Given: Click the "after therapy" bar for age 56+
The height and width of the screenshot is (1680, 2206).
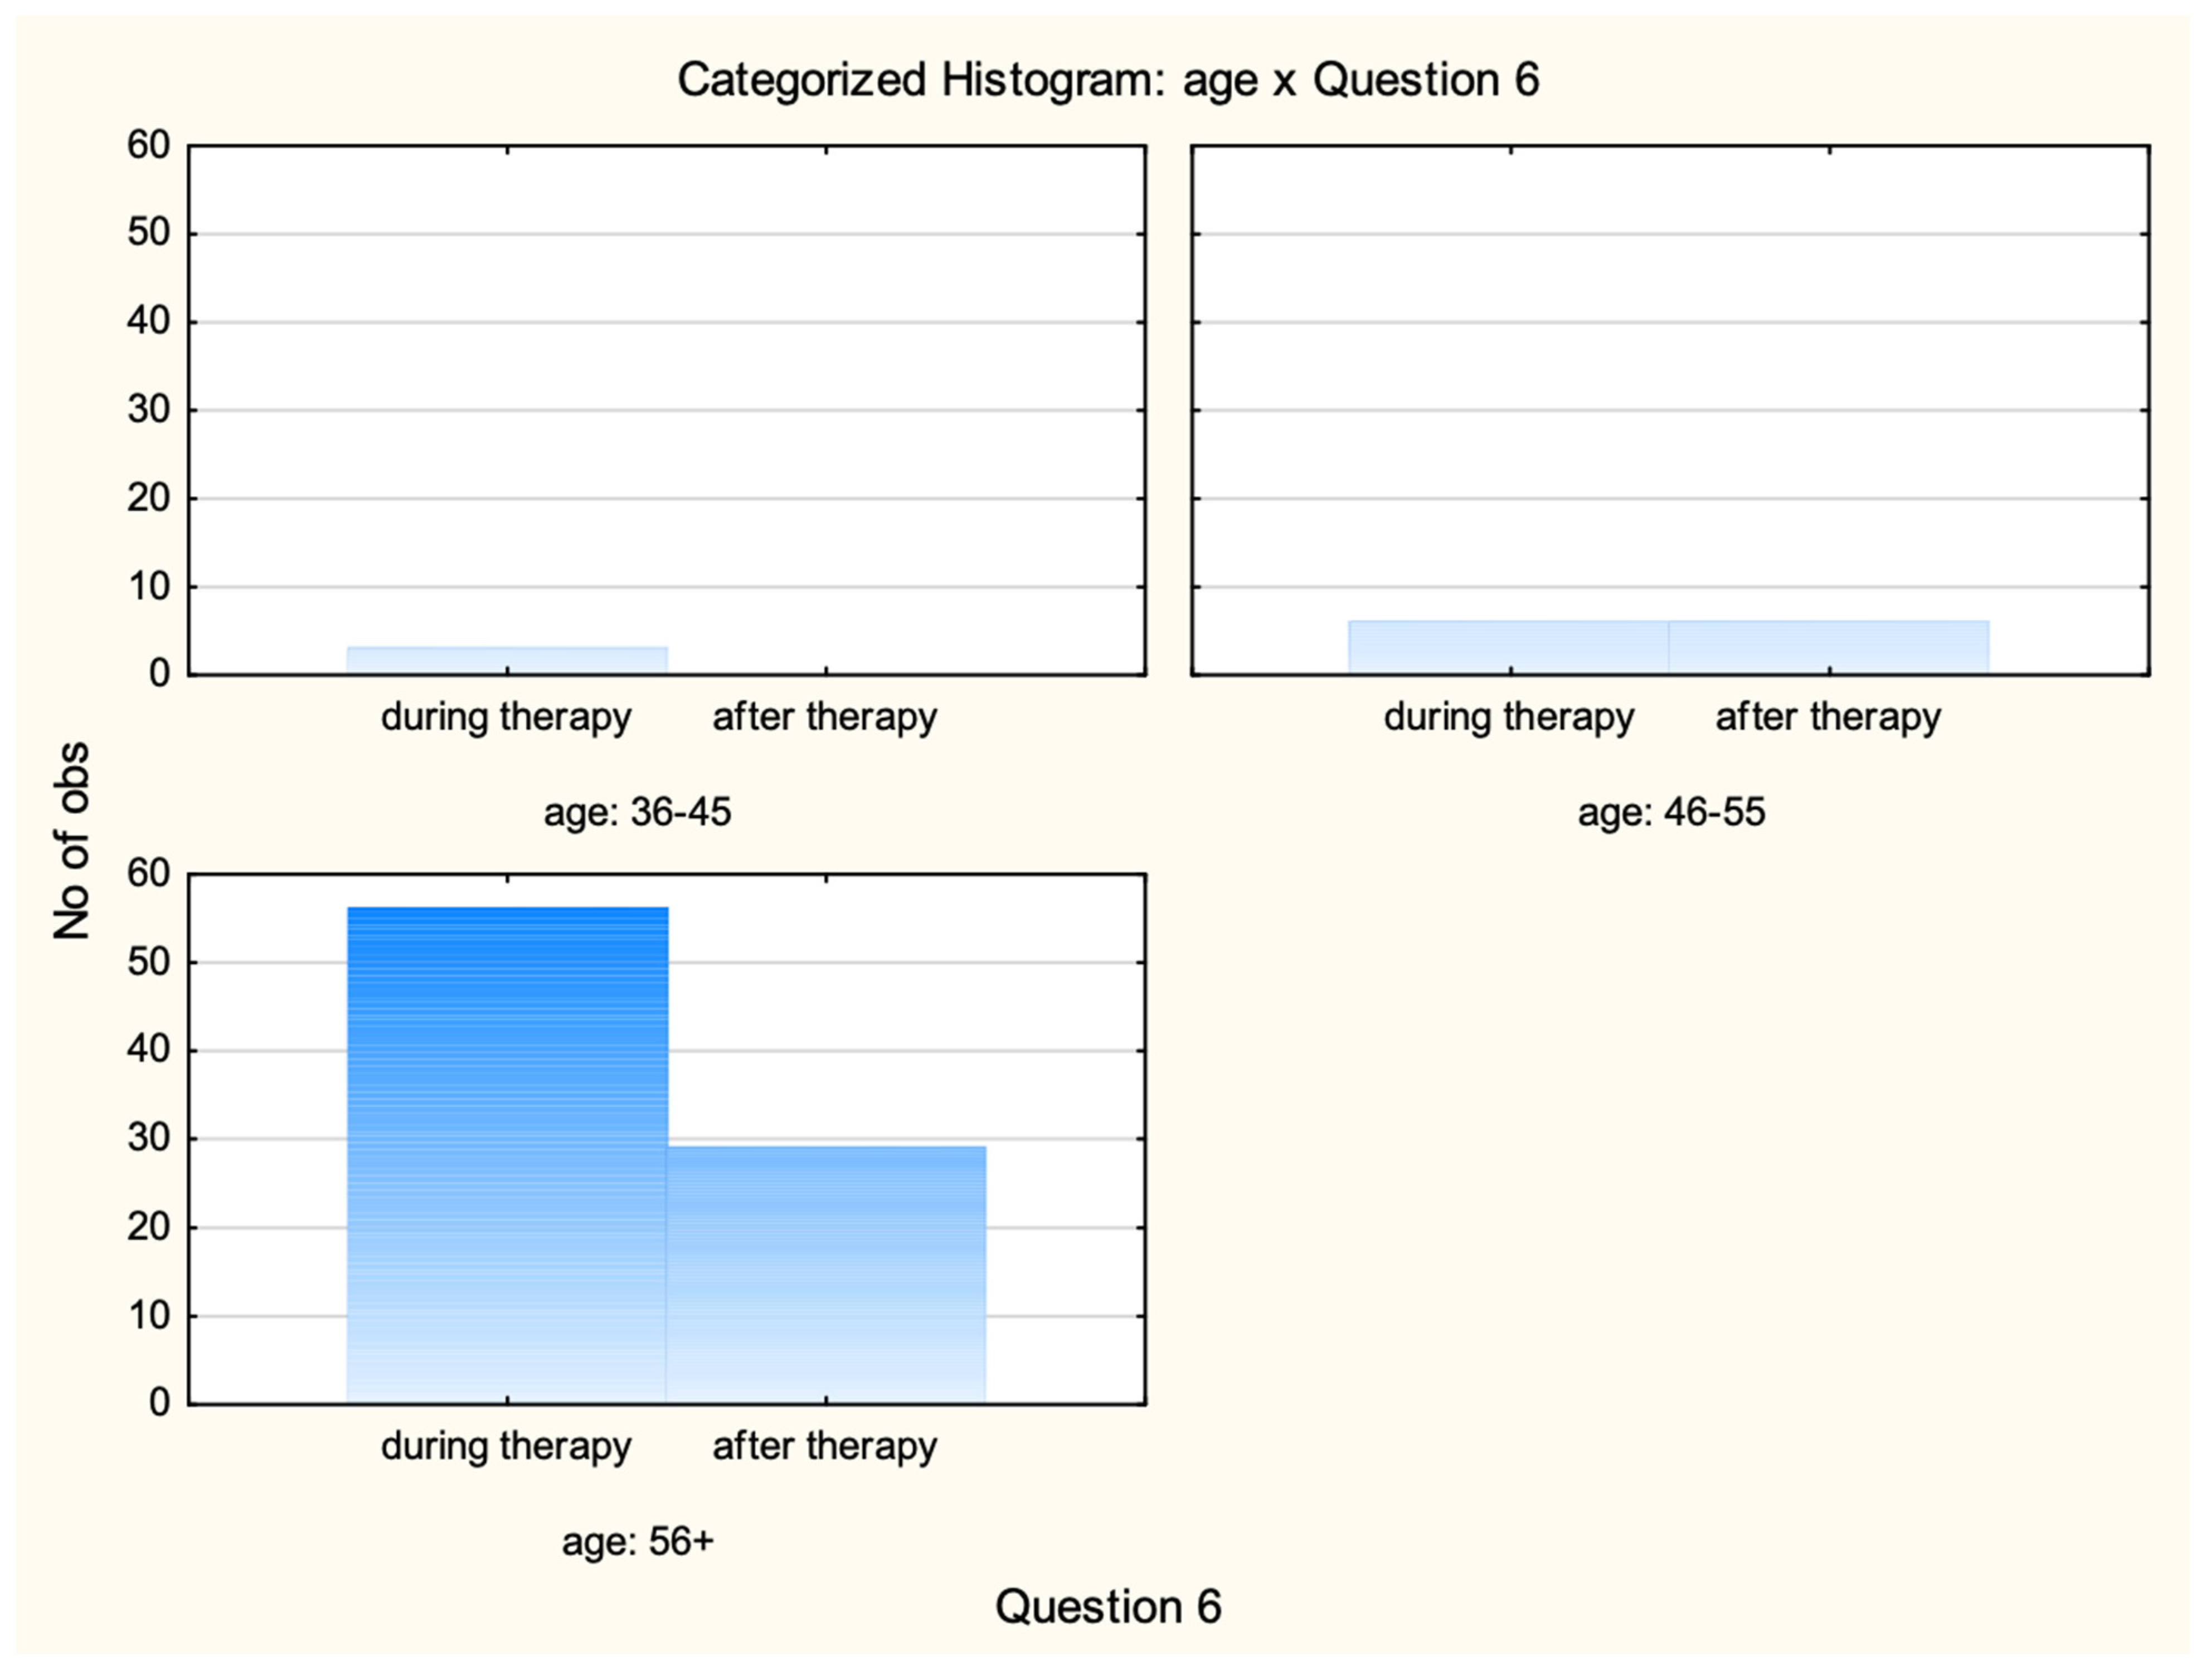Looking at the screenshot, I should click(827, 1270).
